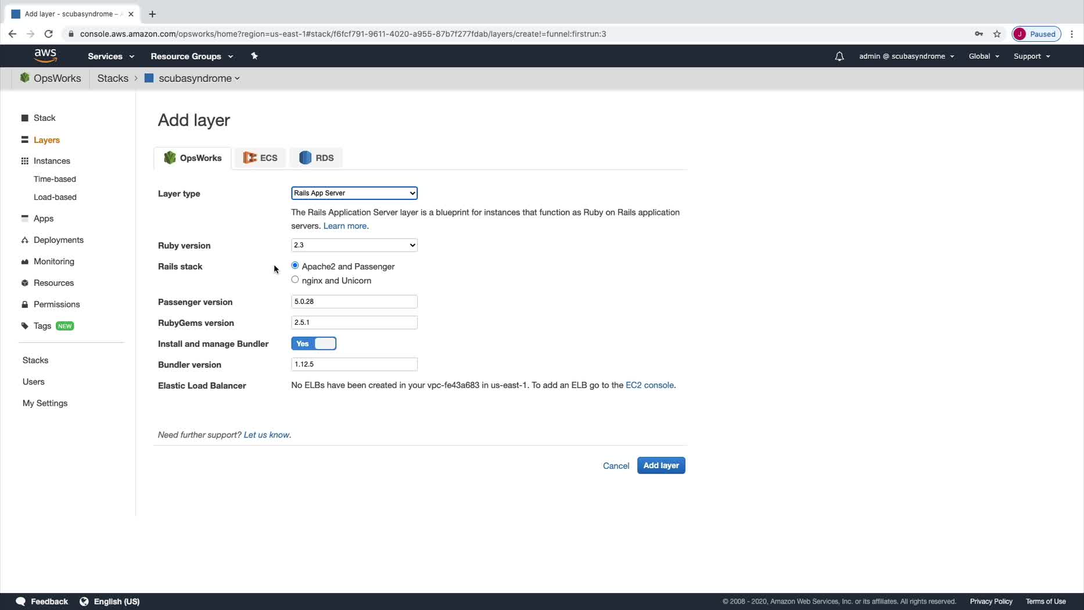1084x610 pixels.
Task: Expand the scubasyndrome stack dropdown
Action: [199, 78]
